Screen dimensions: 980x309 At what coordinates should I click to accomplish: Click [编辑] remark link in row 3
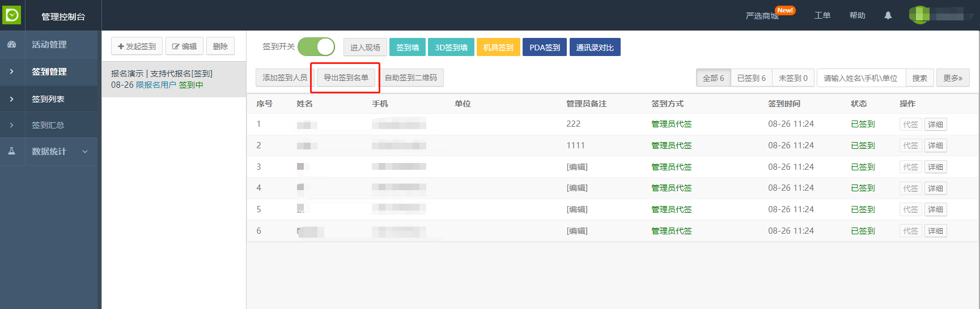click(577, 167)
